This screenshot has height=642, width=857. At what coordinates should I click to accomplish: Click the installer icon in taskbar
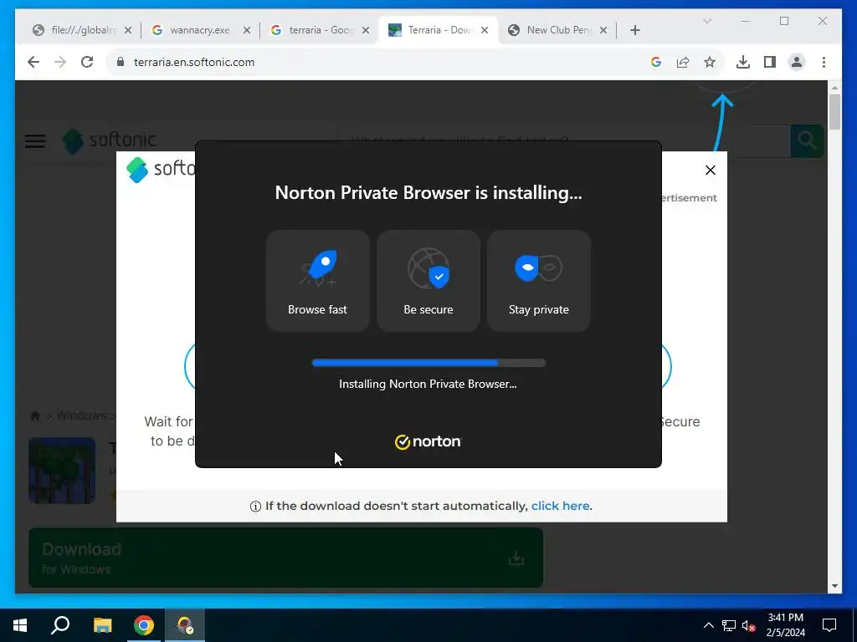[185, 625]
